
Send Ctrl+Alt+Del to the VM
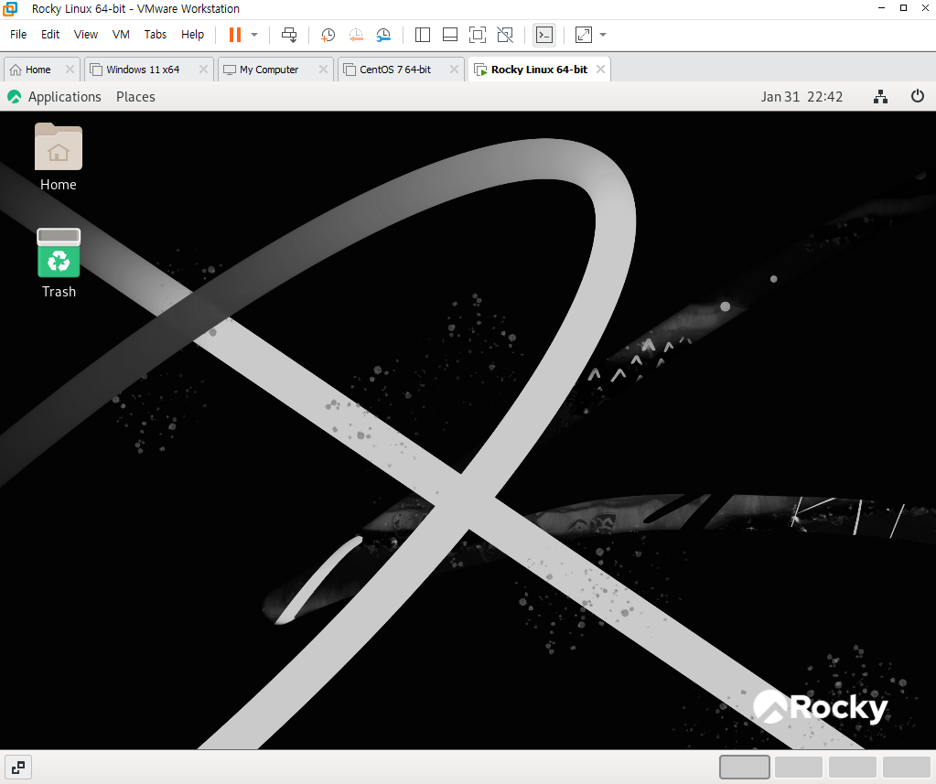tap(289, 35)
